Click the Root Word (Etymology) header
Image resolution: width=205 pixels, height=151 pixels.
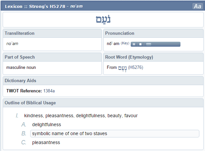[x=129, y=57]
